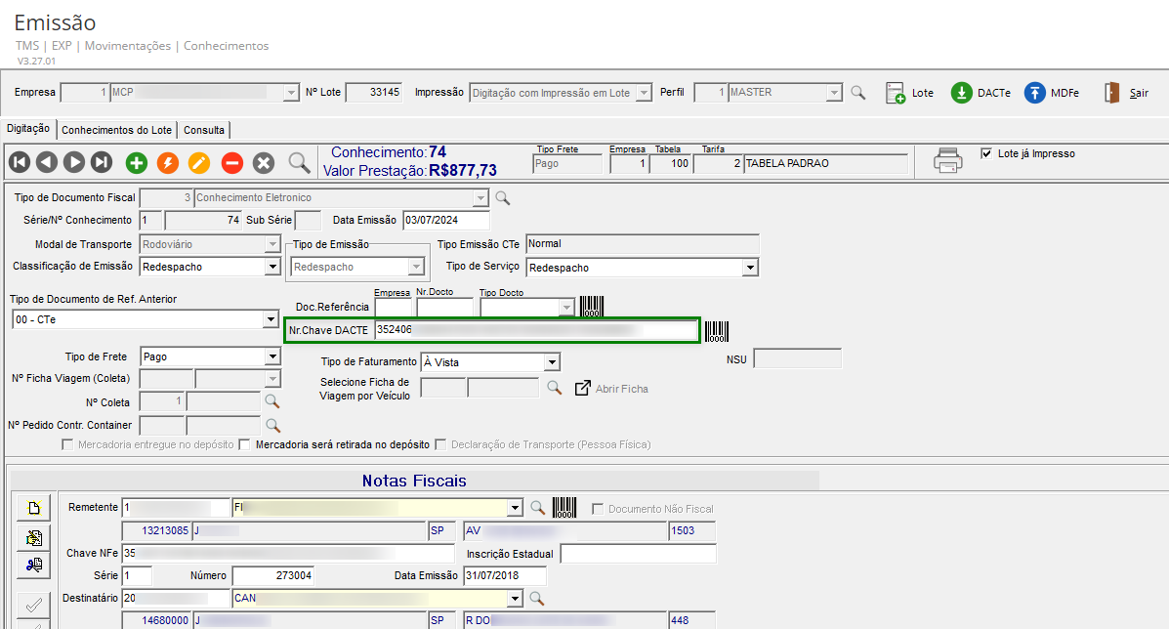
Task: Exit using the Sair door icon
Action: click(1112, 93)
